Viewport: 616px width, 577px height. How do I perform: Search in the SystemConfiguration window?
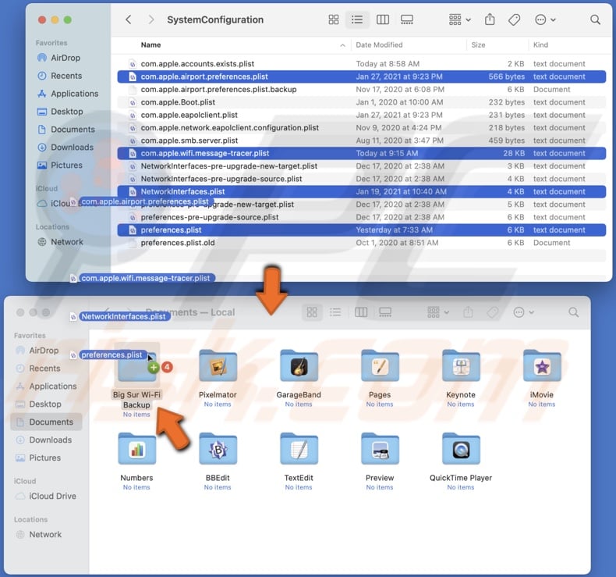click(x=595, y=20)
